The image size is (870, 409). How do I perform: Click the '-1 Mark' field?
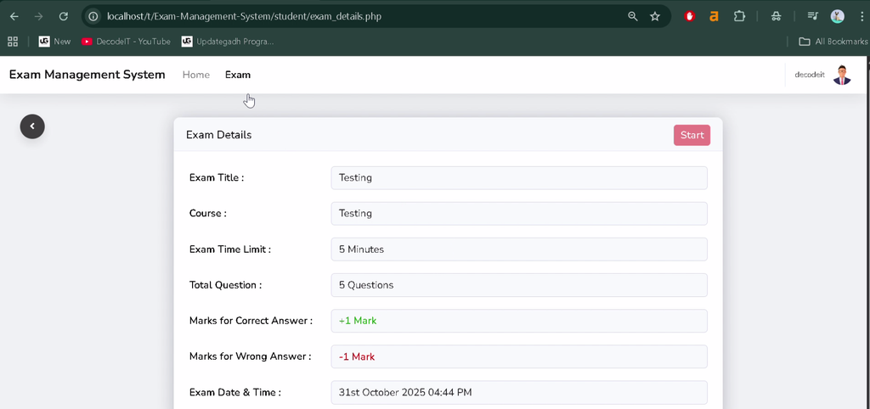519,356
